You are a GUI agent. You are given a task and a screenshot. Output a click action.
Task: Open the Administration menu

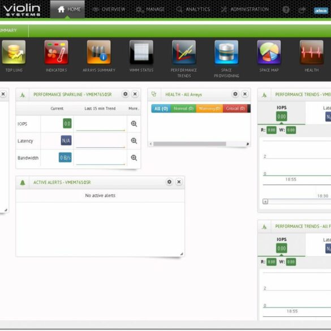click(x=245, y=9)
